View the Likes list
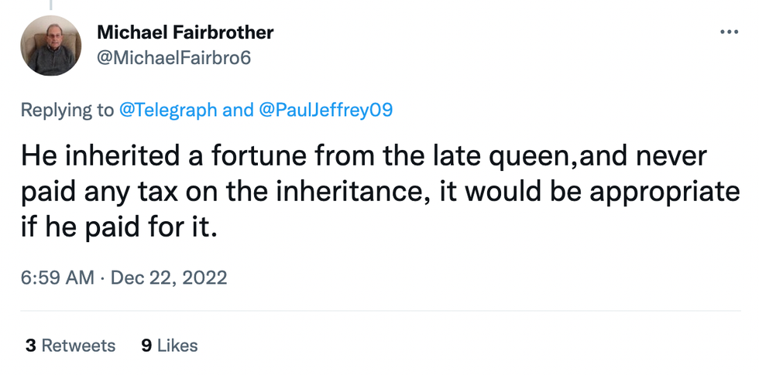 click(x=177, y=346)
